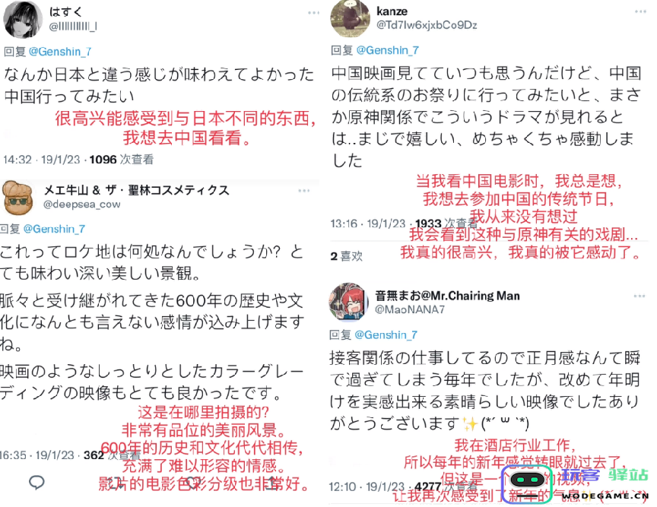Screen dimensions: 657x507
Task: Open @Genshin_7 link in MaoNANA7 reply
Action: 386,334
